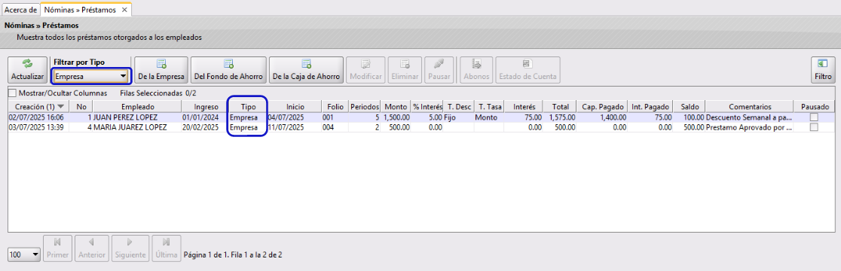The height and width of the screenshot is (271, 841).
Task: Click the folio 004 cell
Action: pos(335,127)
